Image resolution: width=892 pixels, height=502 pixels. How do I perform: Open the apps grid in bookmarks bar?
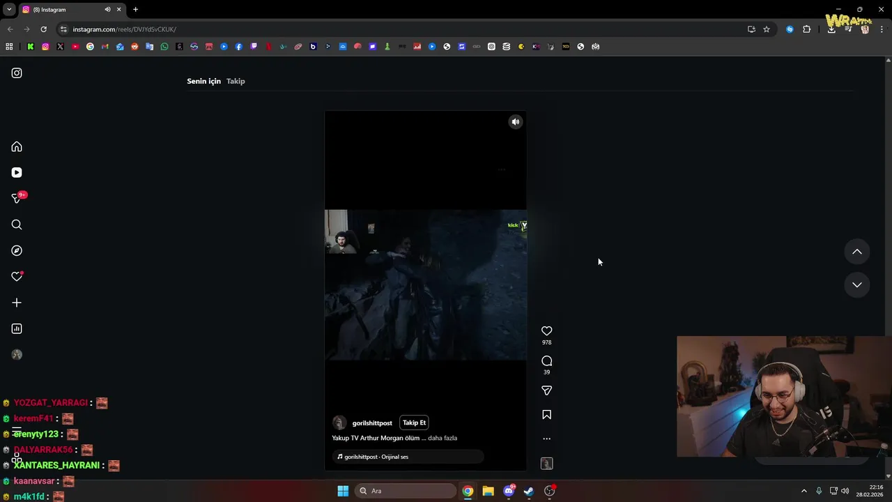tap(9, 47)
